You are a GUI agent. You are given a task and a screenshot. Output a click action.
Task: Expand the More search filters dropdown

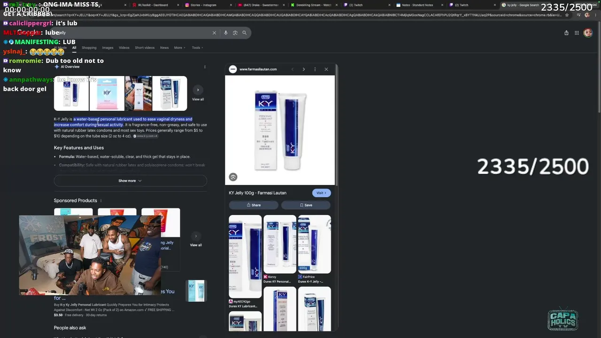coord(179,47)
